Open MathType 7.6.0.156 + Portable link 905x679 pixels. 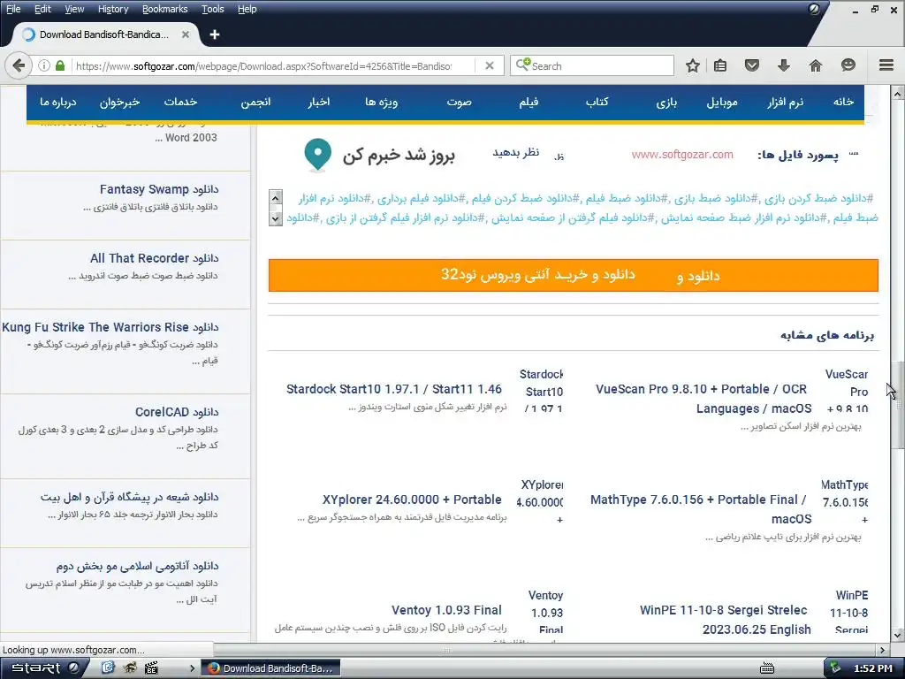tap(701, 508)
